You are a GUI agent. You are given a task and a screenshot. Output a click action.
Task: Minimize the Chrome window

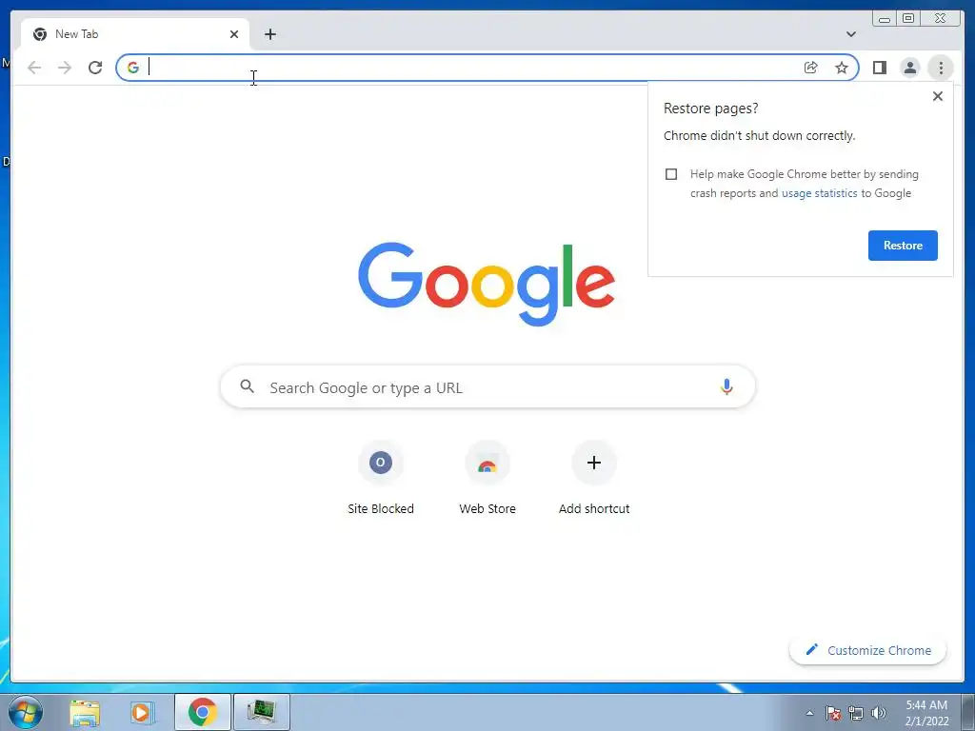click(x=885, y=19)
